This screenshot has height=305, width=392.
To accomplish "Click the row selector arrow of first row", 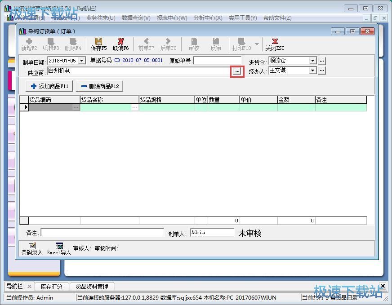I will pyautogui.click(x=24, y=107).
